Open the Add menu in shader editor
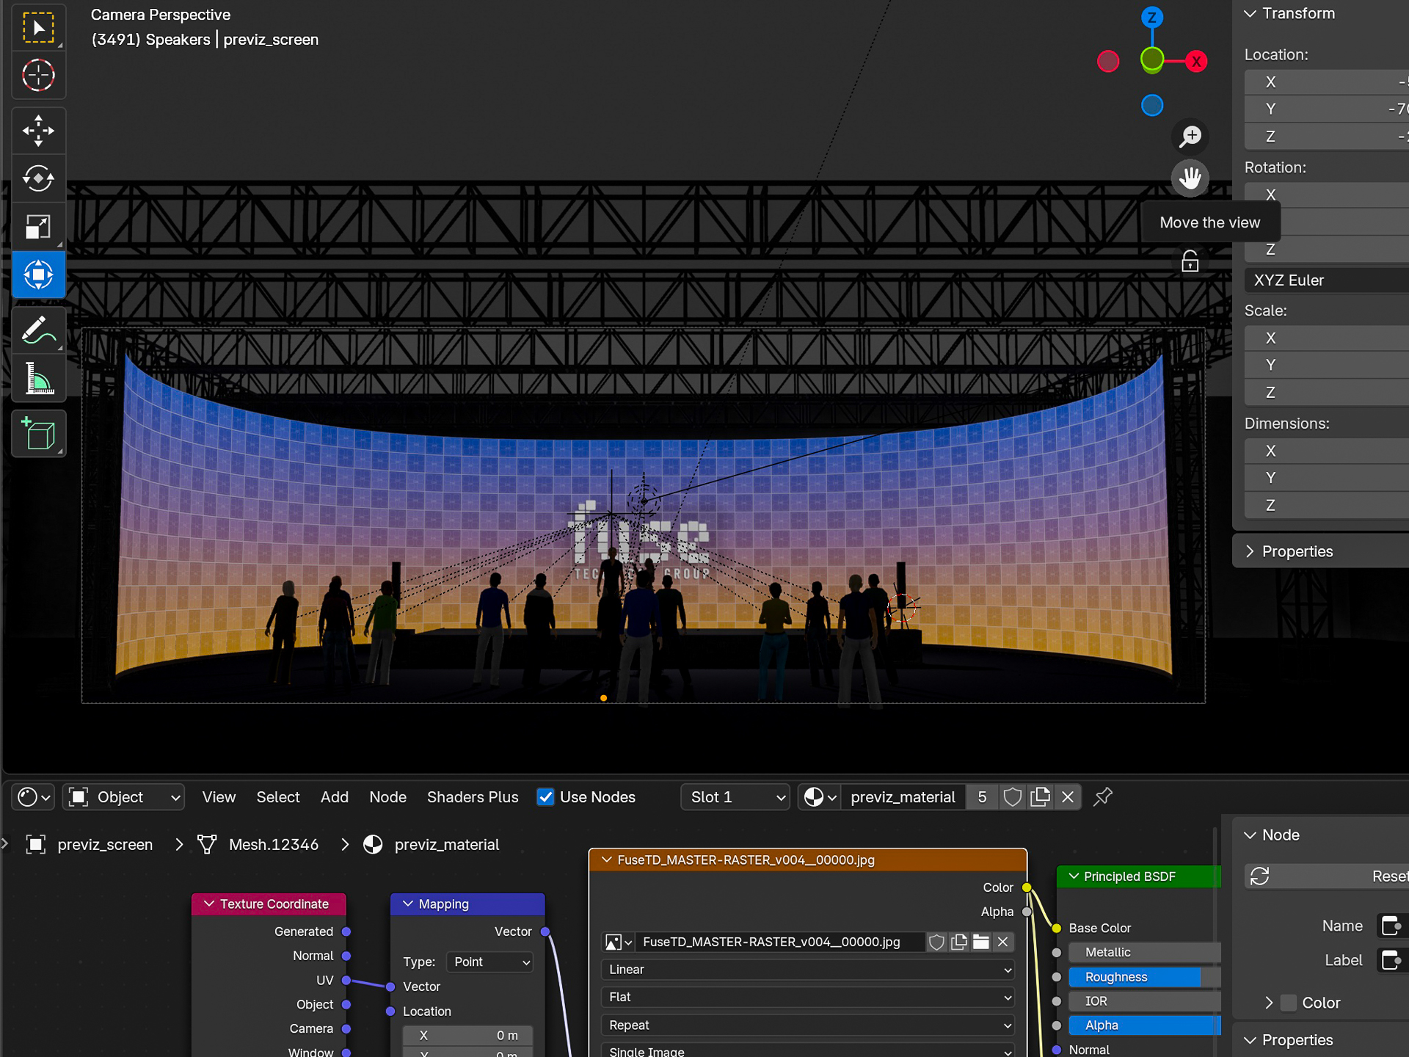 pos(335,797)
